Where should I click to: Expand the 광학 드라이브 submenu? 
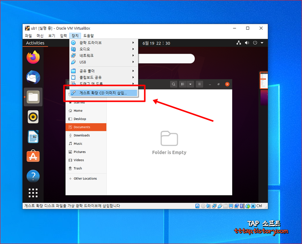(x=104, y=43)
